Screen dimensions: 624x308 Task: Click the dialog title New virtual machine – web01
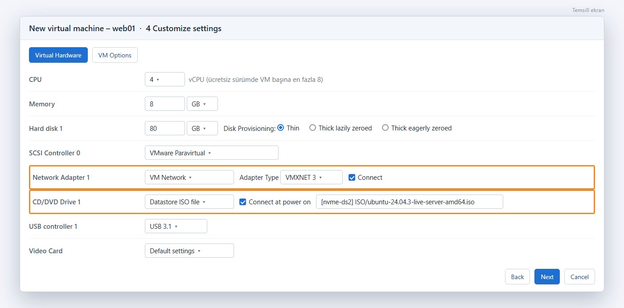(82, 28)
